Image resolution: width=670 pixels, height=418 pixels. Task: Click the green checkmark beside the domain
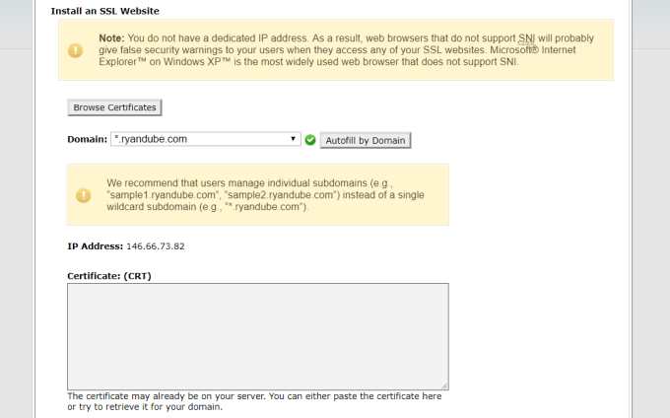click(x=310, y=140)
